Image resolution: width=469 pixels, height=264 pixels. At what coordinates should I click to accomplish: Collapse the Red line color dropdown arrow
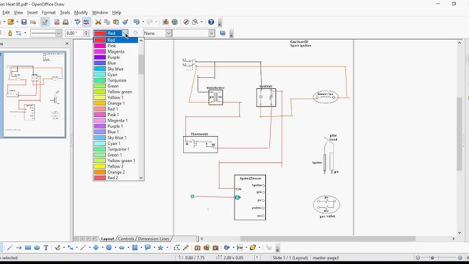point(126,33)
